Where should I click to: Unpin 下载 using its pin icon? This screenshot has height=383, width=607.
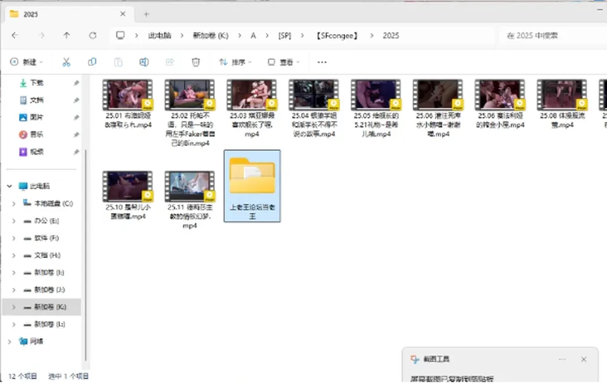click(x=77, y=83)
